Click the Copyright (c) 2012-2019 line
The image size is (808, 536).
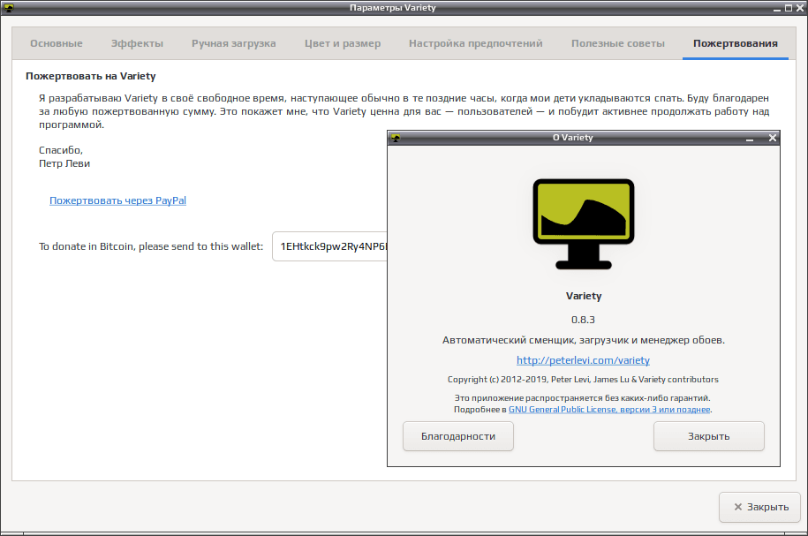point(584,380)
